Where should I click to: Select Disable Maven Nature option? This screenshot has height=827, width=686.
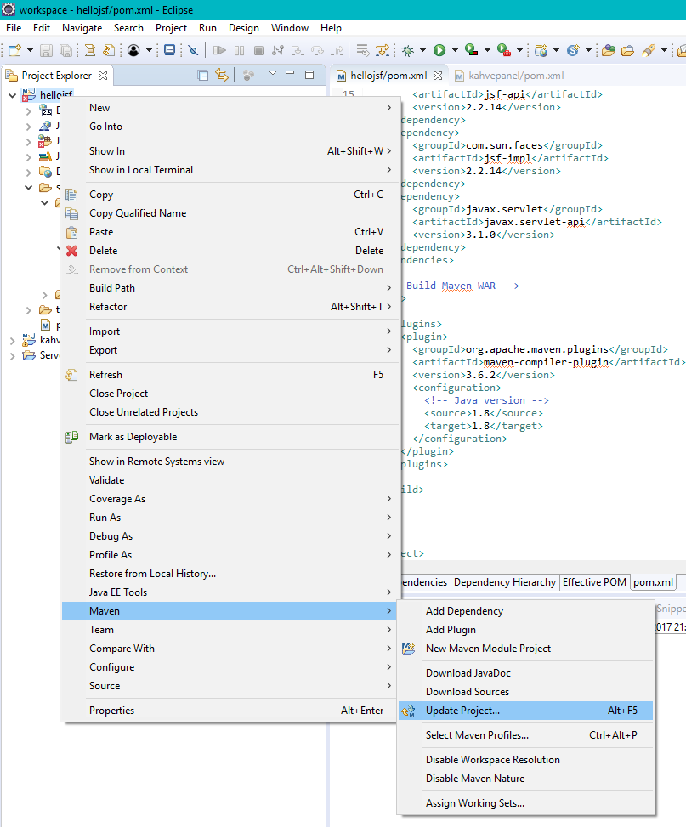tap(525, 779)
